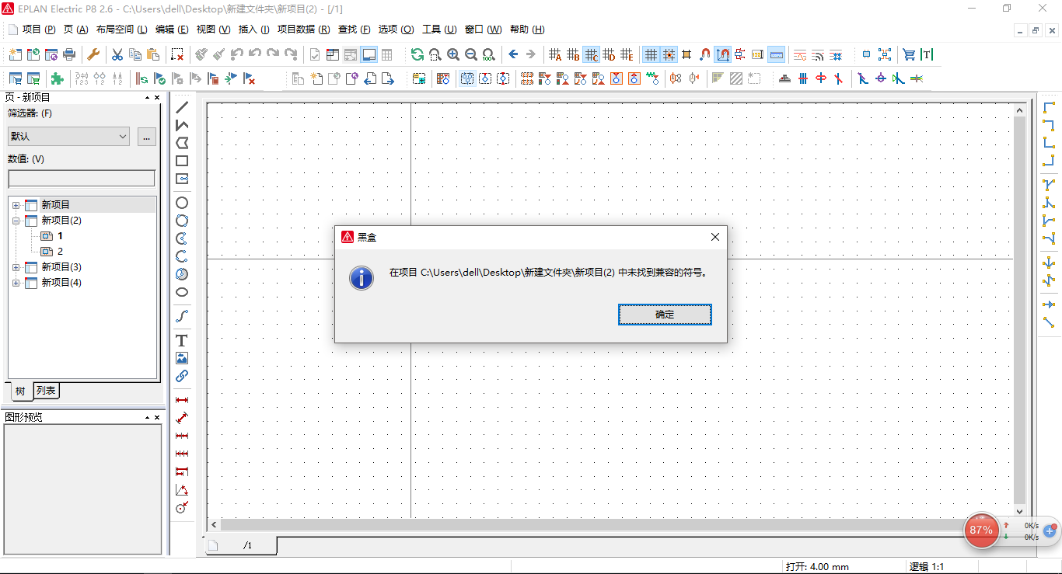Toggle the Grid C size button
The height and width of the screenshot is (574, 1062).
(591, 54)
